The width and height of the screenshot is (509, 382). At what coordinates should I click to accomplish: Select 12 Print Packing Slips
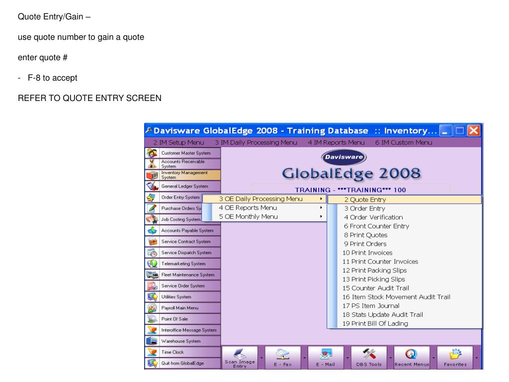[x=405, y=271]
